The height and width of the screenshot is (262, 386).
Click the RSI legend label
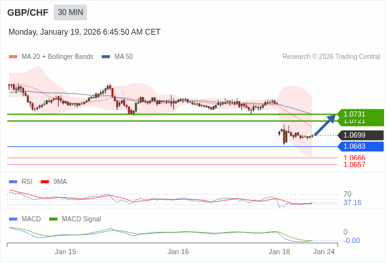(x=27, y=181)
